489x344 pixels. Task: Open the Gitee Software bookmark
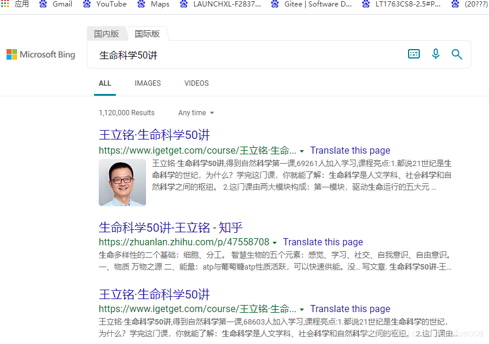point(318,4)
